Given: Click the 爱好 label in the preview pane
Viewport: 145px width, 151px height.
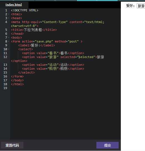Looking at the screenshot, I should point(130,6).
